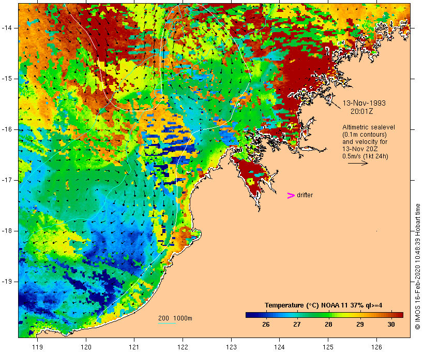Click the latitude axis label -17
Viewport: 424px width, 352px height.
[7, 180]
